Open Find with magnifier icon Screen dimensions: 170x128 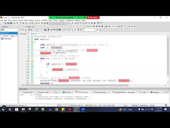coord(29,23)
